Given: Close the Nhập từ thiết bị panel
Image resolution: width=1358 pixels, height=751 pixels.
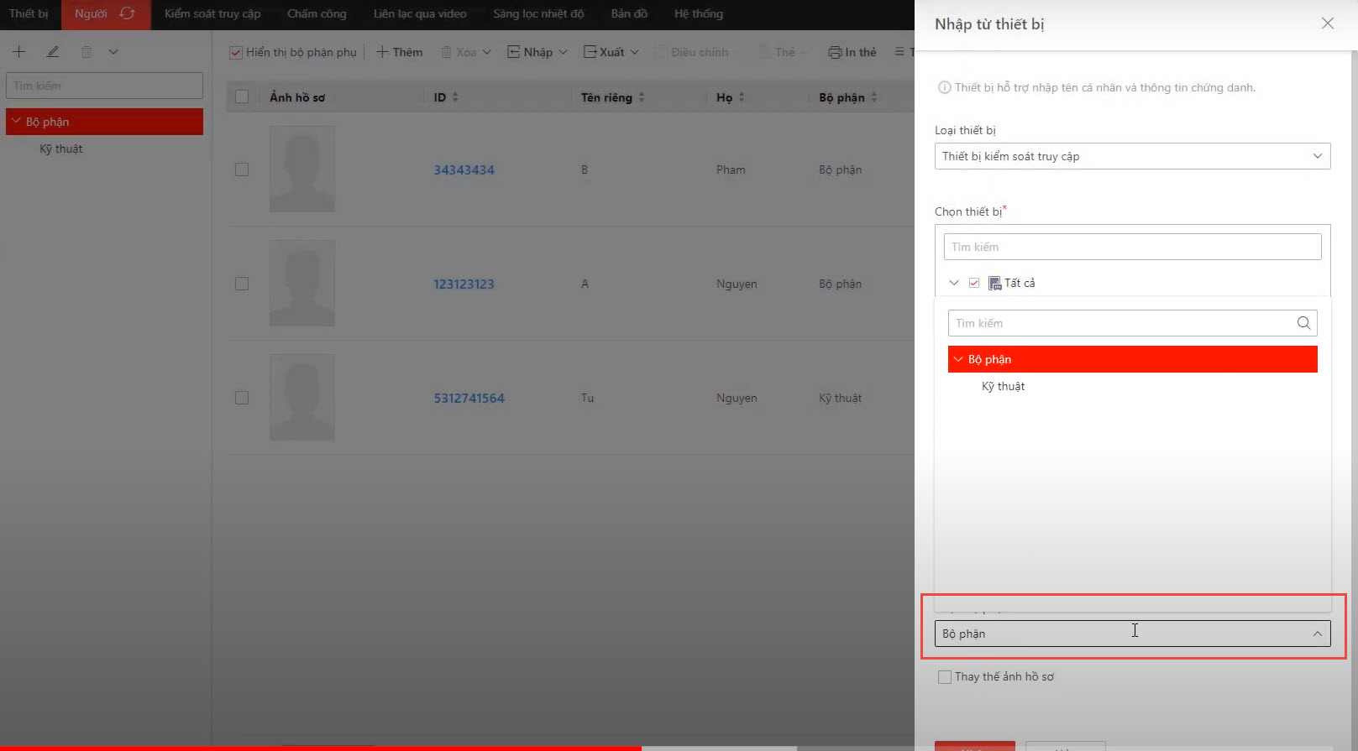Looking at the screenshot, I should point(1327,23).
